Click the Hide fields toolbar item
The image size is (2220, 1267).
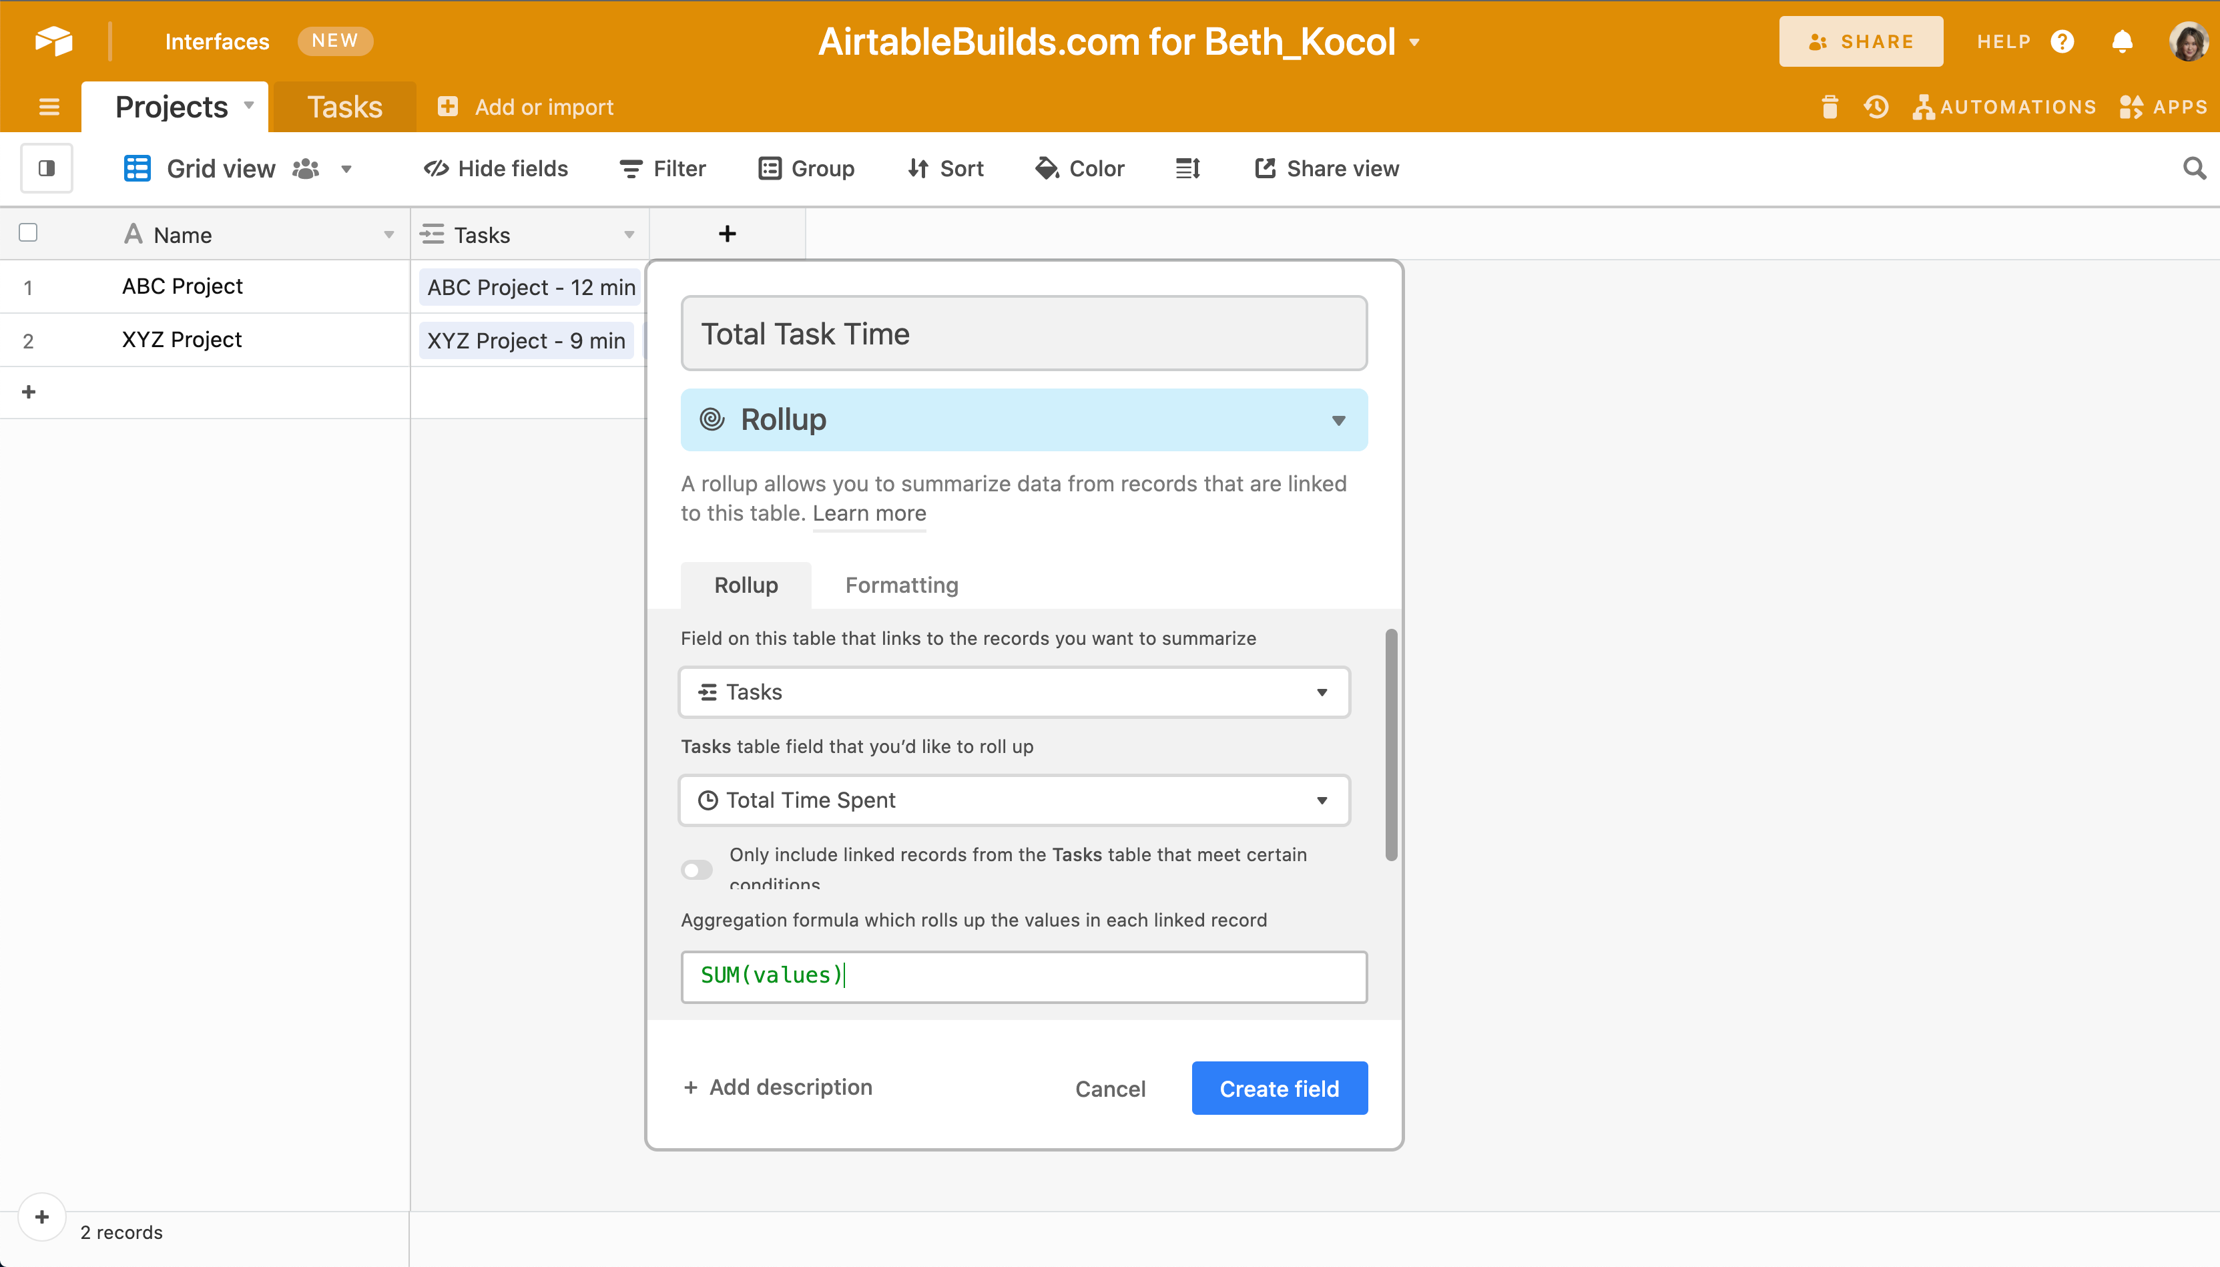(496, 168)
